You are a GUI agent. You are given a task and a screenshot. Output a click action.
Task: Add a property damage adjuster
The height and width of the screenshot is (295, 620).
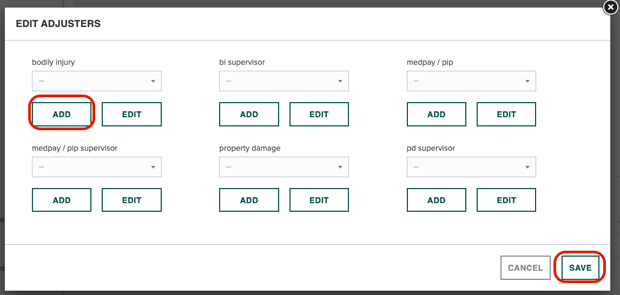pos(249,200)
